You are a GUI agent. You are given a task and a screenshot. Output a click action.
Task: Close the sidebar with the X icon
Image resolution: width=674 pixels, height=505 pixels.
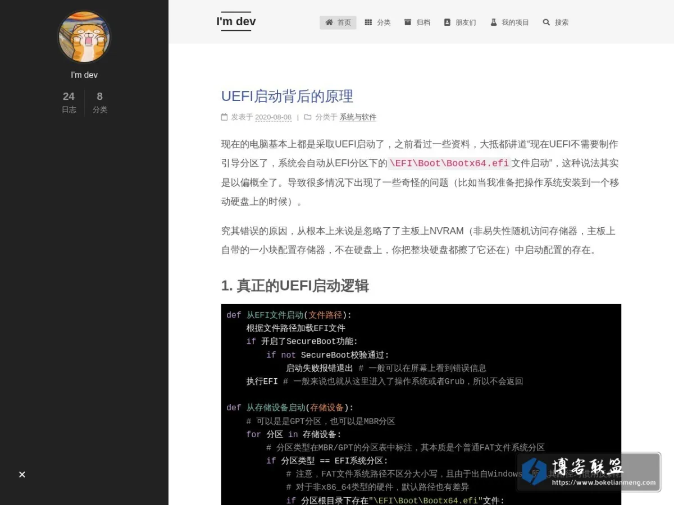tap(22, 475)
